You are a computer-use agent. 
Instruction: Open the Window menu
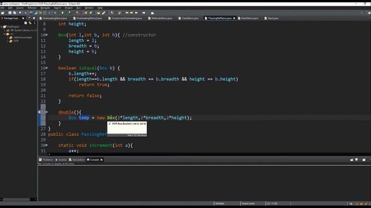pos(89,8)
